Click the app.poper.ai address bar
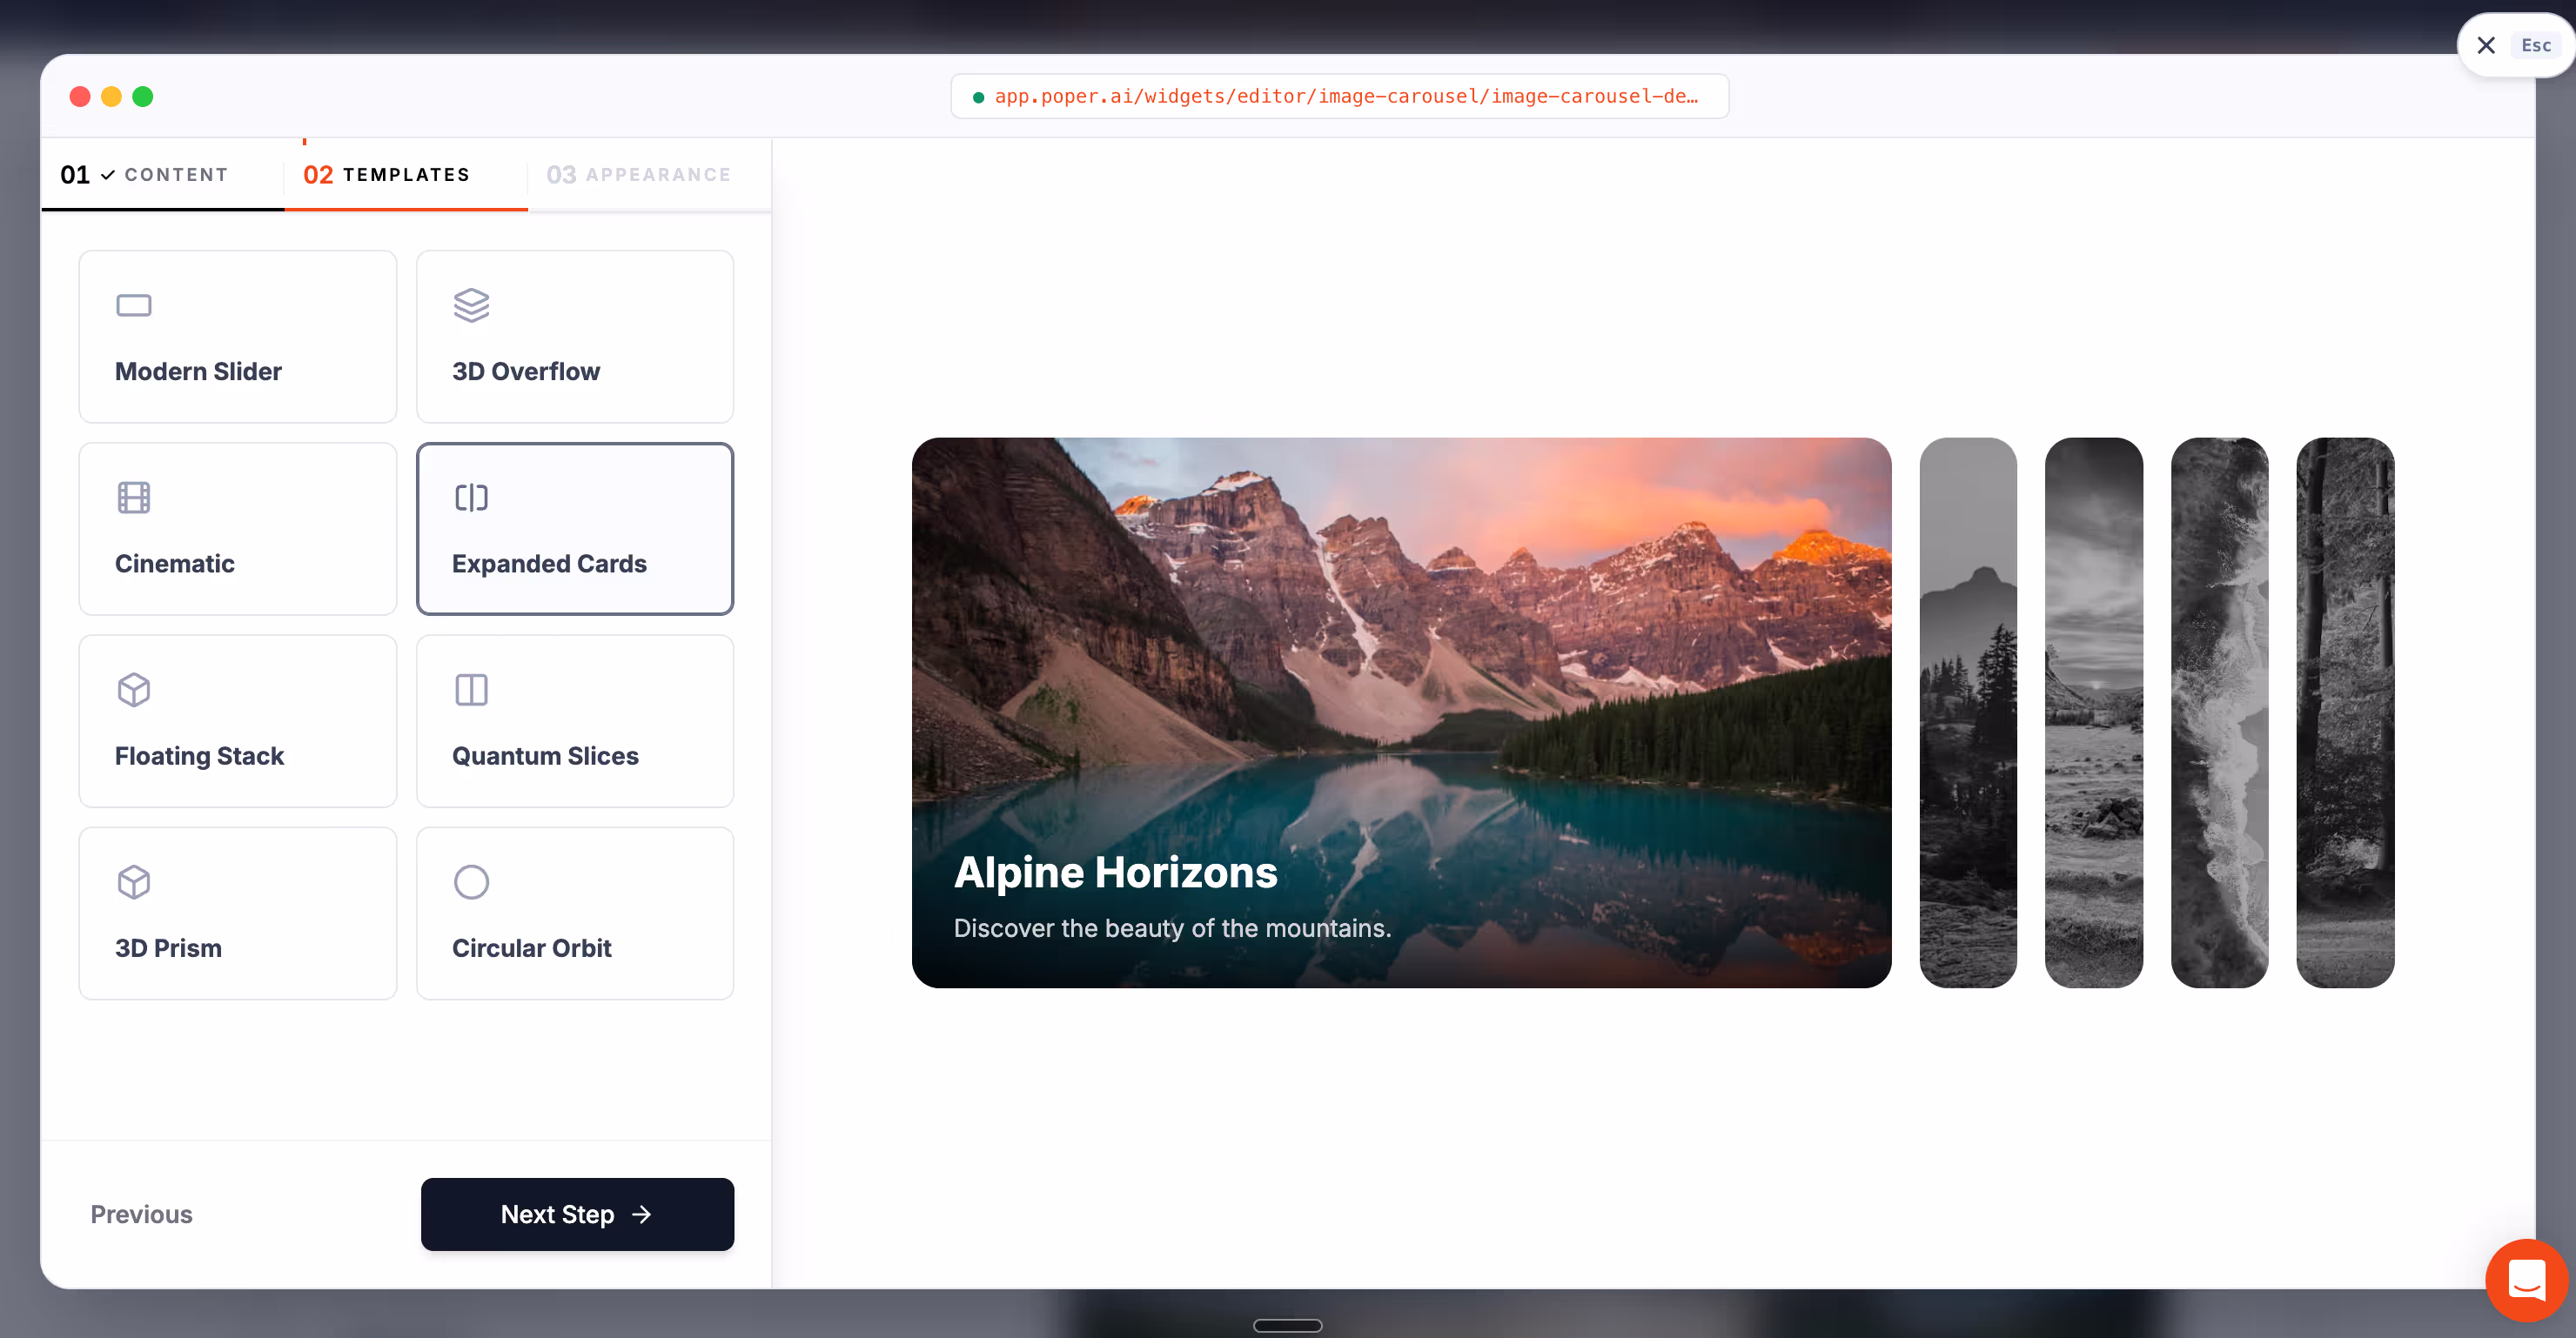 coord(1339,96)
